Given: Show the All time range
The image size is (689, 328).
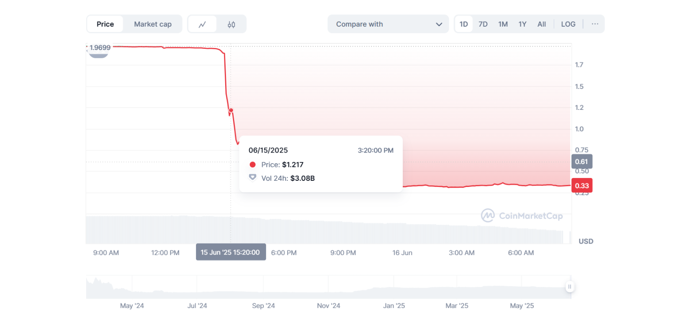Looking at the screenshot, I should pyautogui.click(x=541, y=24).
